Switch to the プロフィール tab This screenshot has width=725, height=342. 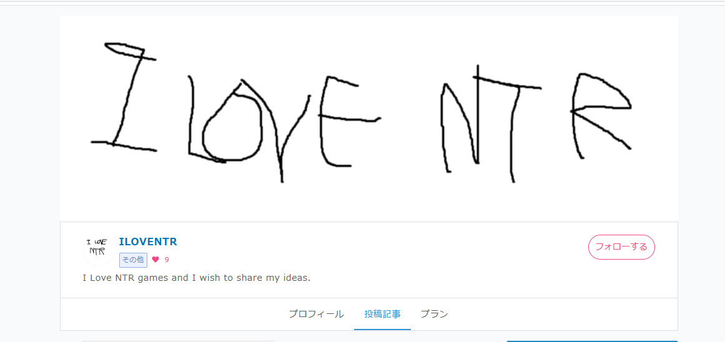(x=316, y=315)
